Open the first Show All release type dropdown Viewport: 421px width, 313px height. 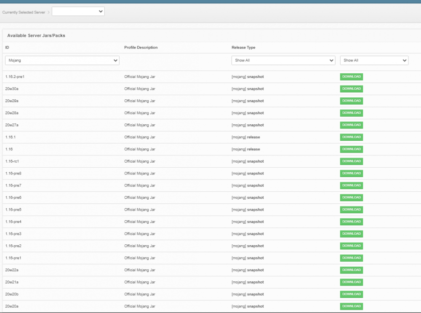click(283, 60)
